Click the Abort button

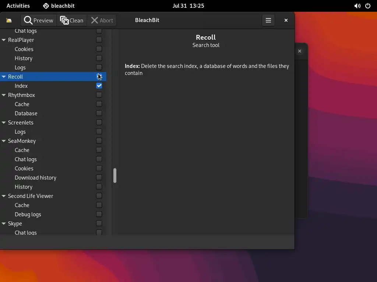(102, 21)
